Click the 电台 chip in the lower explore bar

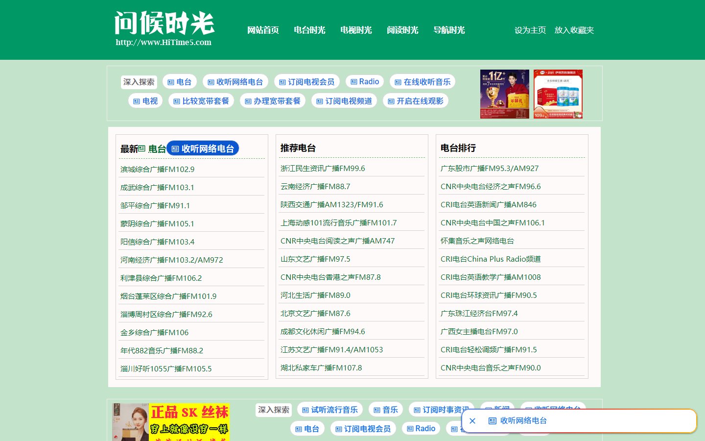click(307, 429)
